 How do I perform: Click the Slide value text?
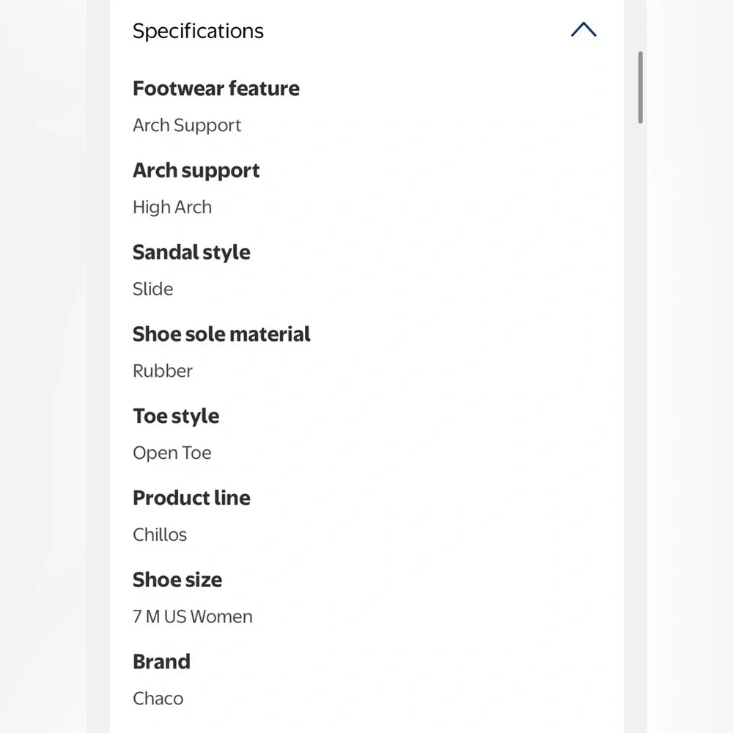(x=153, y=289)
